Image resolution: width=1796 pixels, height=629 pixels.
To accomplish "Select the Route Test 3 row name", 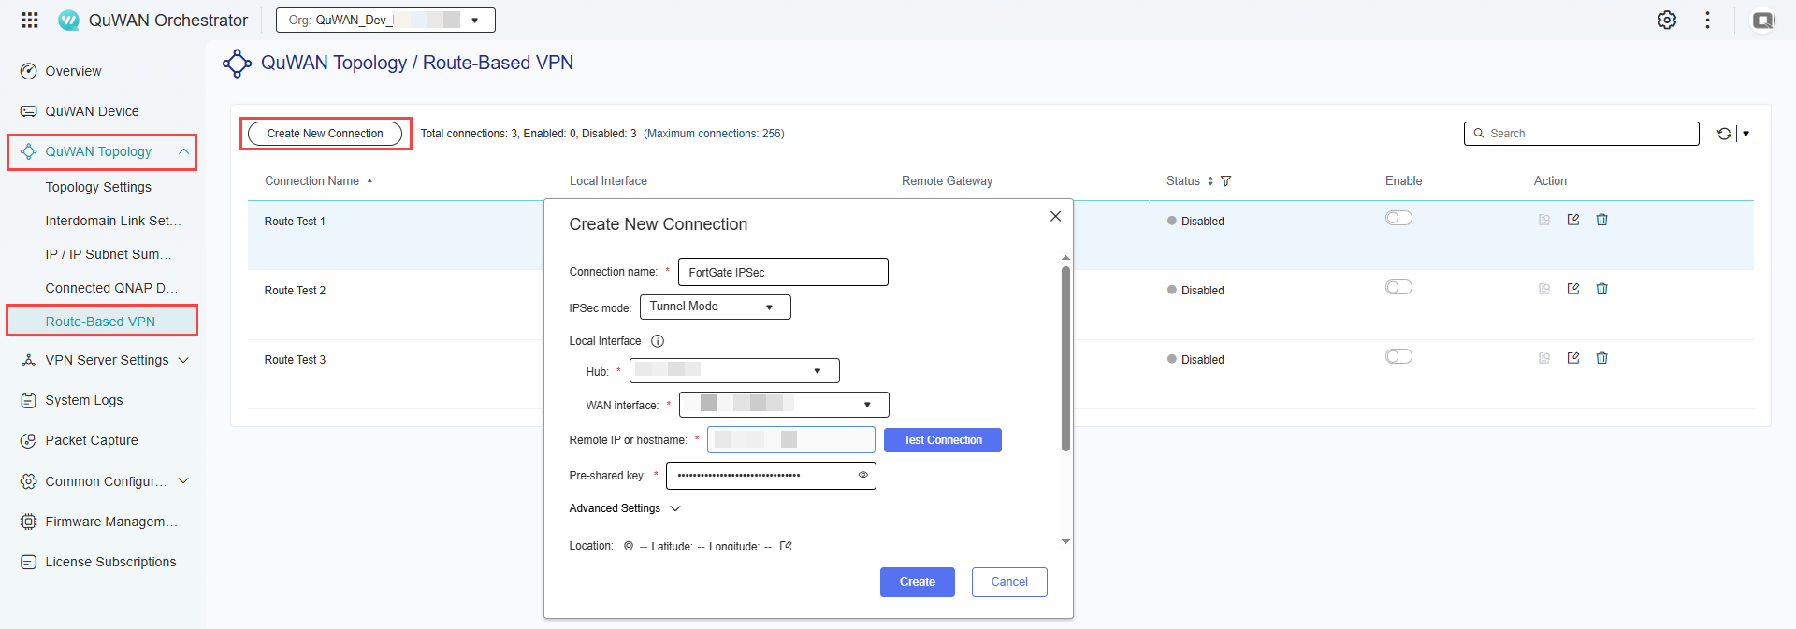I will (x=295, y=360).
